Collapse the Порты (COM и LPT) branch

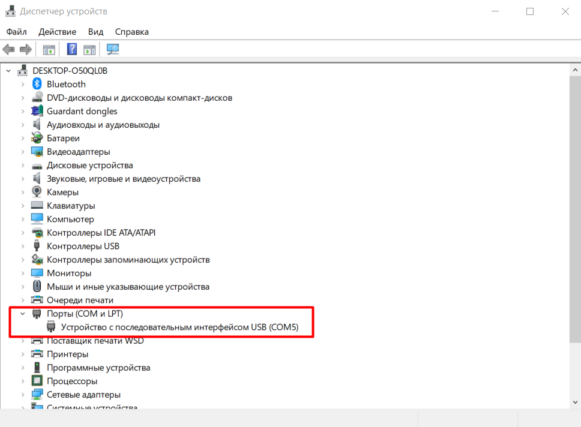pyautogui.click(x=23, y=314)
